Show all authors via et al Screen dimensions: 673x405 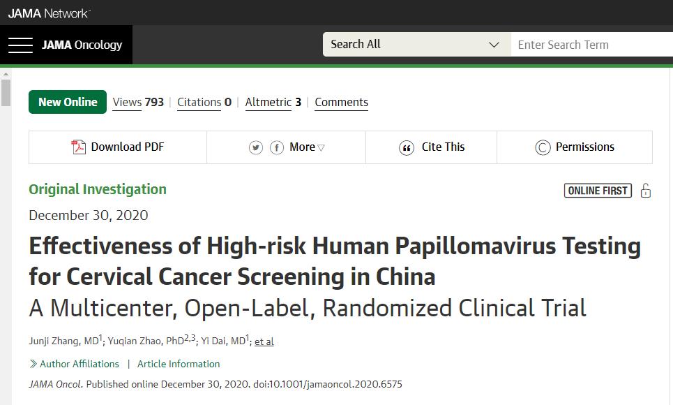point(264,341)
